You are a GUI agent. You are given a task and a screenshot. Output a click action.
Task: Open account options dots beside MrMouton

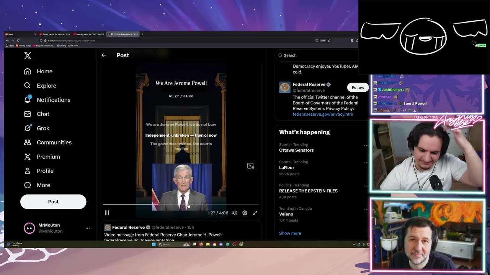88,228
